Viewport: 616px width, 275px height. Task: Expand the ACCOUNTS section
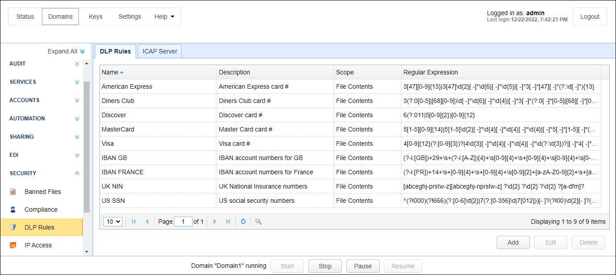pos(77,100)
